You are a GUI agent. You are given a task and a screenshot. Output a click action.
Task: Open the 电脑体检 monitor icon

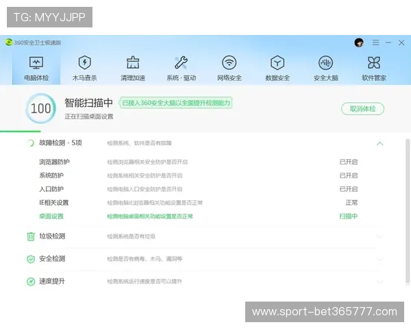pyautogui.click(x=36, y=62)
